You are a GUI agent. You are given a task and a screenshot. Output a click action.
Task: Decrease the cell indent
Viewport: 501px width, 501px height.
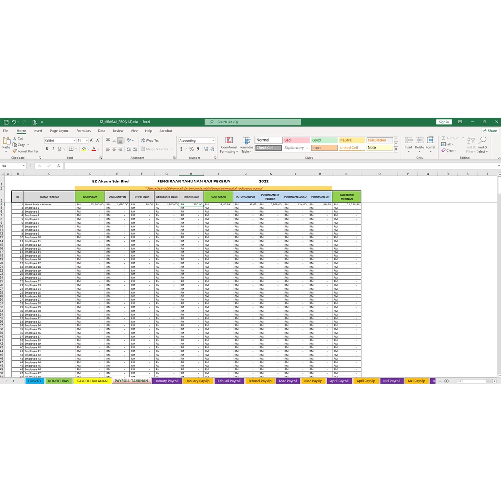[x=129, y=149]
